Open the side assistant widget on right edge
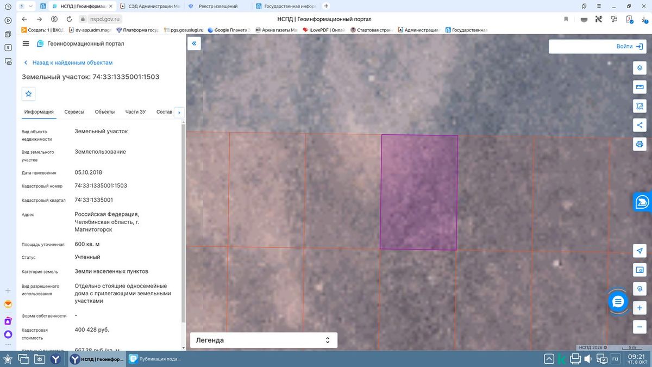The height and width of the screenshot is (367, 652). point(643,202)
